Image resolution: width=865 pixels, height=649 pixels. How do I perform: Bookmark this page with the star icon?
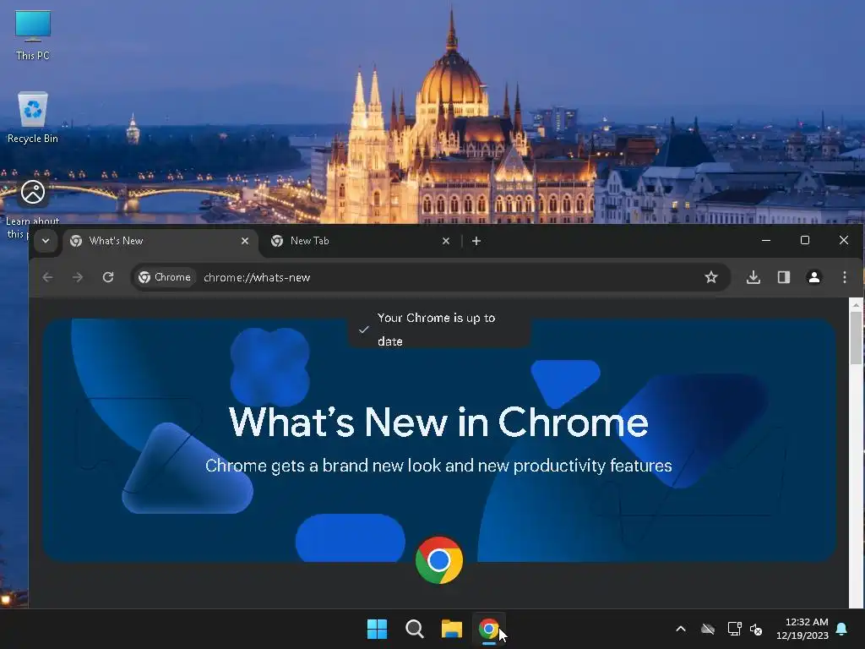711,277
